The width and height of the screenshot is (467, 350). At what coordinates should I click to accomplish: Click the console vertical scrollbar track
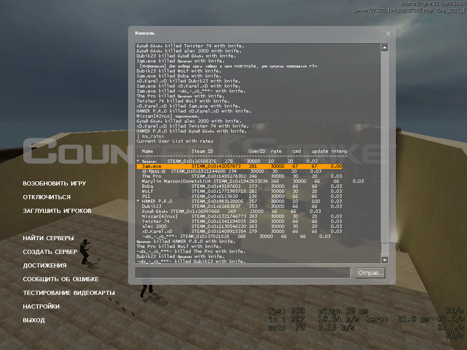tap(384, 154)
